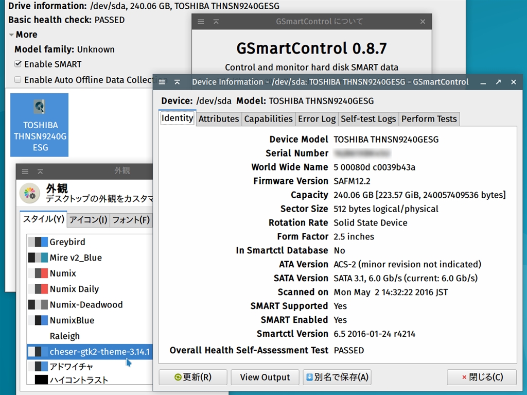The image size is (527, 395).
Task: Select the Greybird theme
Action: [90, 242]
